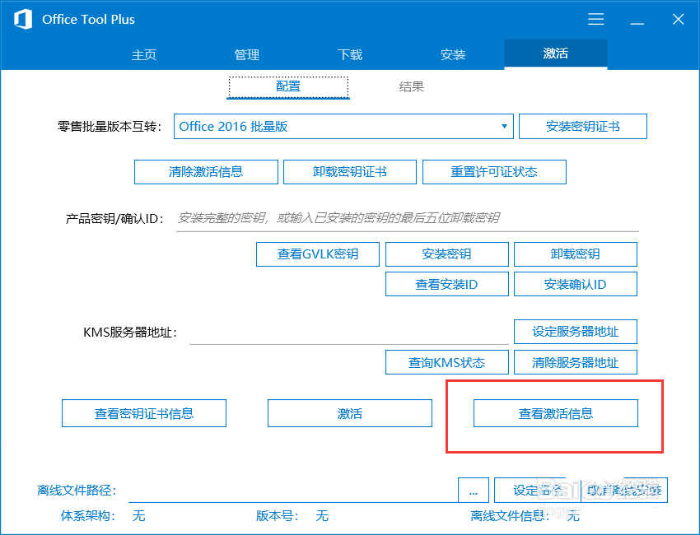This screenshot has width=700, height=535.
Task: Focus the 离线文件路径 input field
Action: (293, 491)
